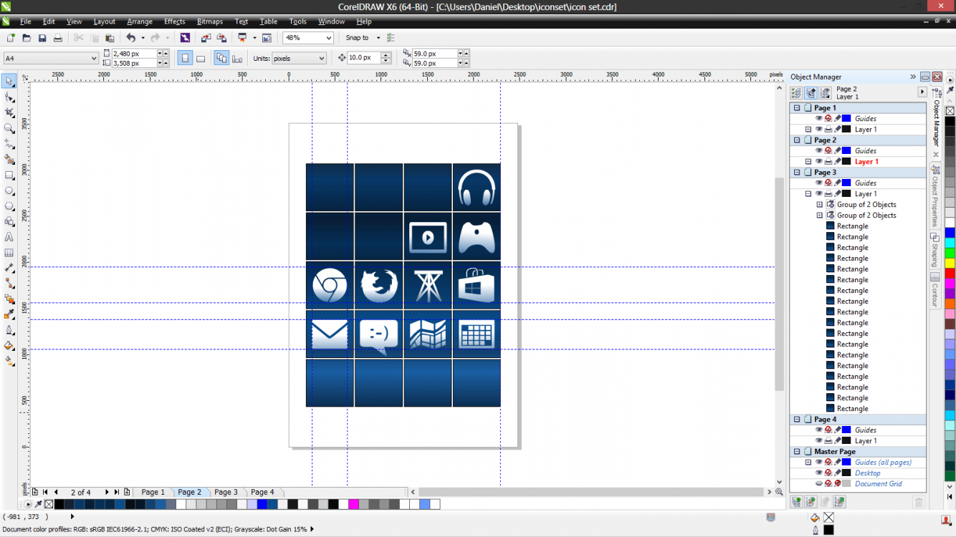Pick the red swatch in right palette
The image size is (956, 537).
pos(950,273)
